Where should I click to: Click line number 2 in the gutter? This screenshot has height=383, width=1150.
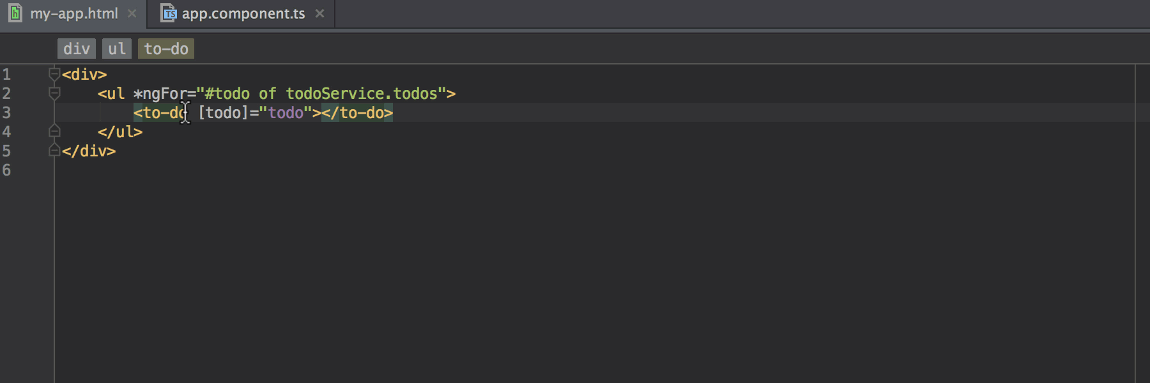6,93
